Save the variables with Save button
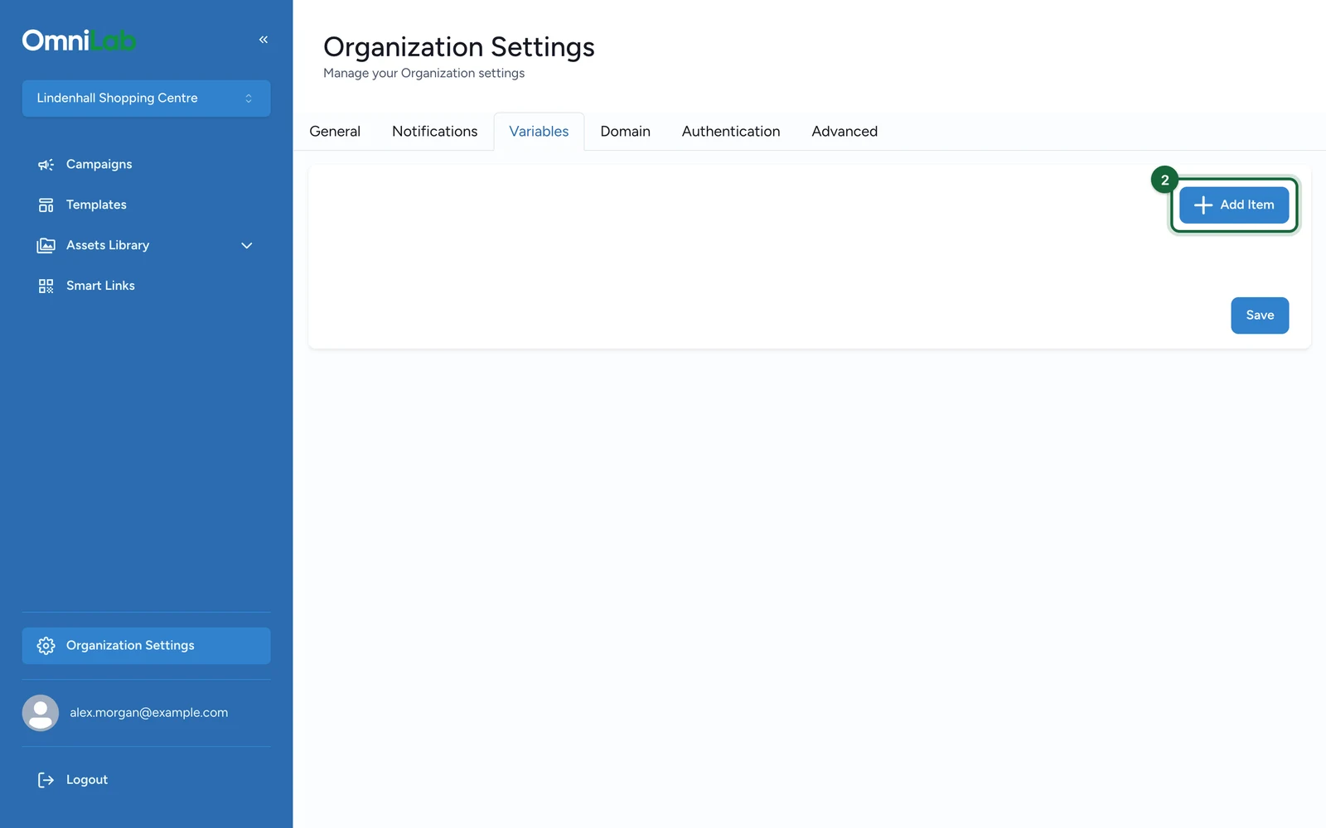This screenshot has height=828, width=1326. [x=1260, y=315]
